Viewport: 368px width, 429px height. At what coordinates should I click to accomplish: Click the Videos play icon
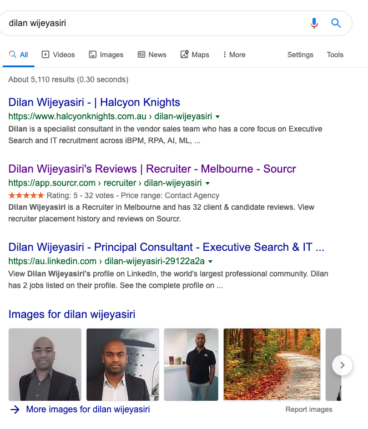click(46, 54)
